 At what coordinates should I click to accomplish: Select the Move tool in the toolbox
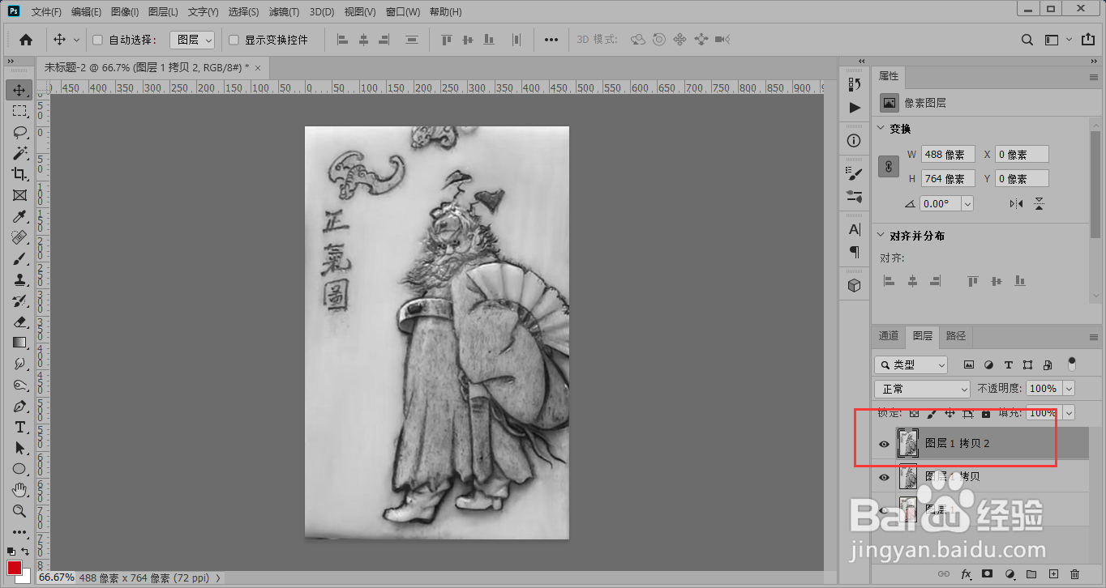point(19,90)
